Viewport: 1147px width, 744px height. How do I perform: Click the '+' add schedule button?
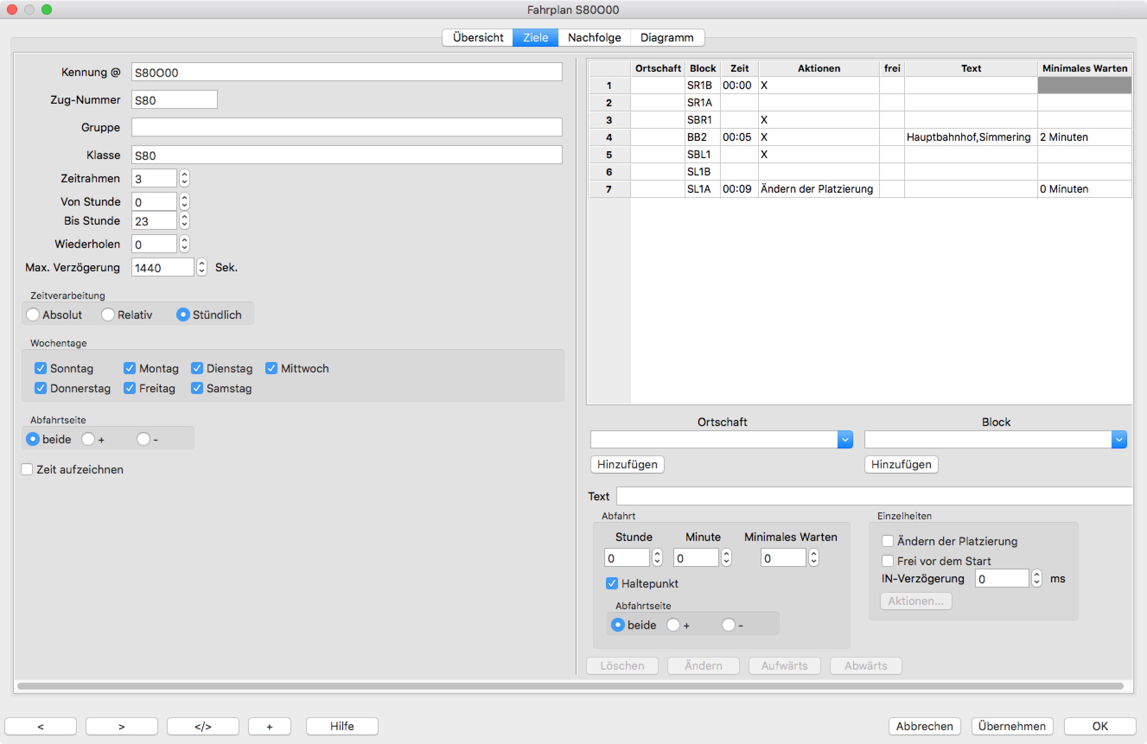(x=269, y=726)
